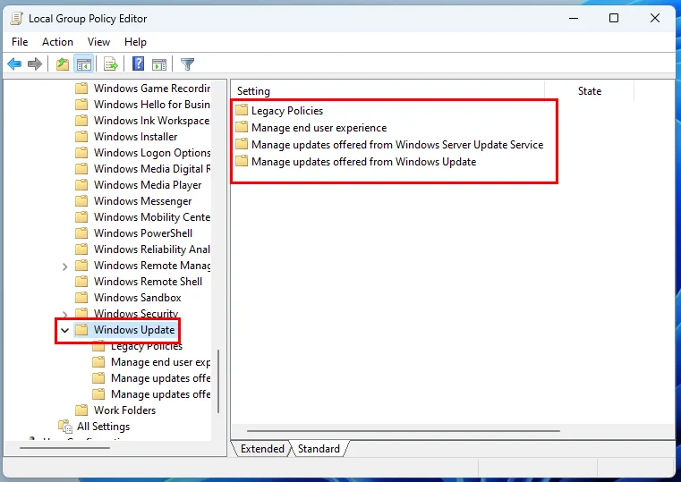The height and width of the screenshot is (482, 681).
Task: Select Manage end user experience tree child
Action: click(161, 362)
